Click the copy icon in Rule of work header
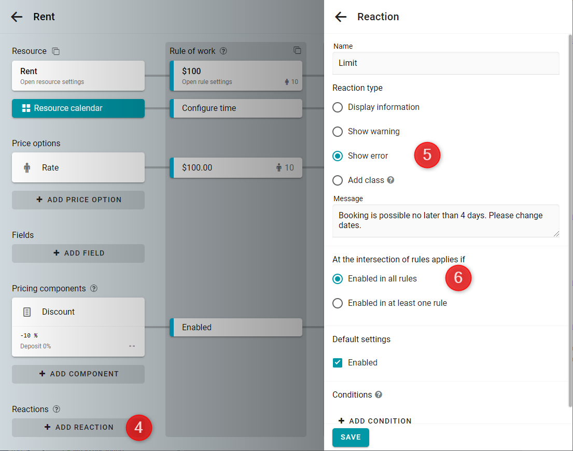573x451 pixels. coord(297,51)
